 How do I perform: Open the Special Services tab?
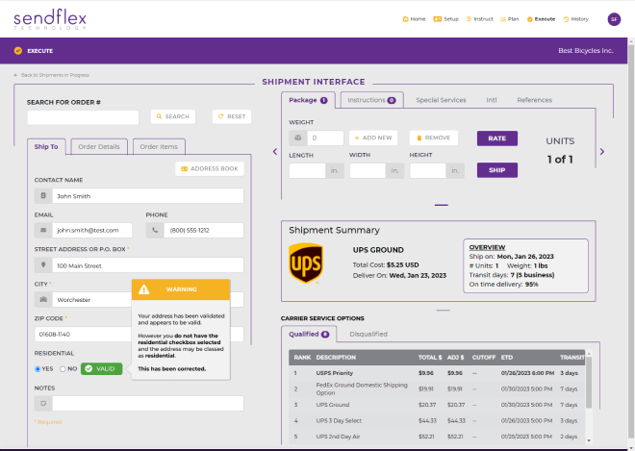441,100
